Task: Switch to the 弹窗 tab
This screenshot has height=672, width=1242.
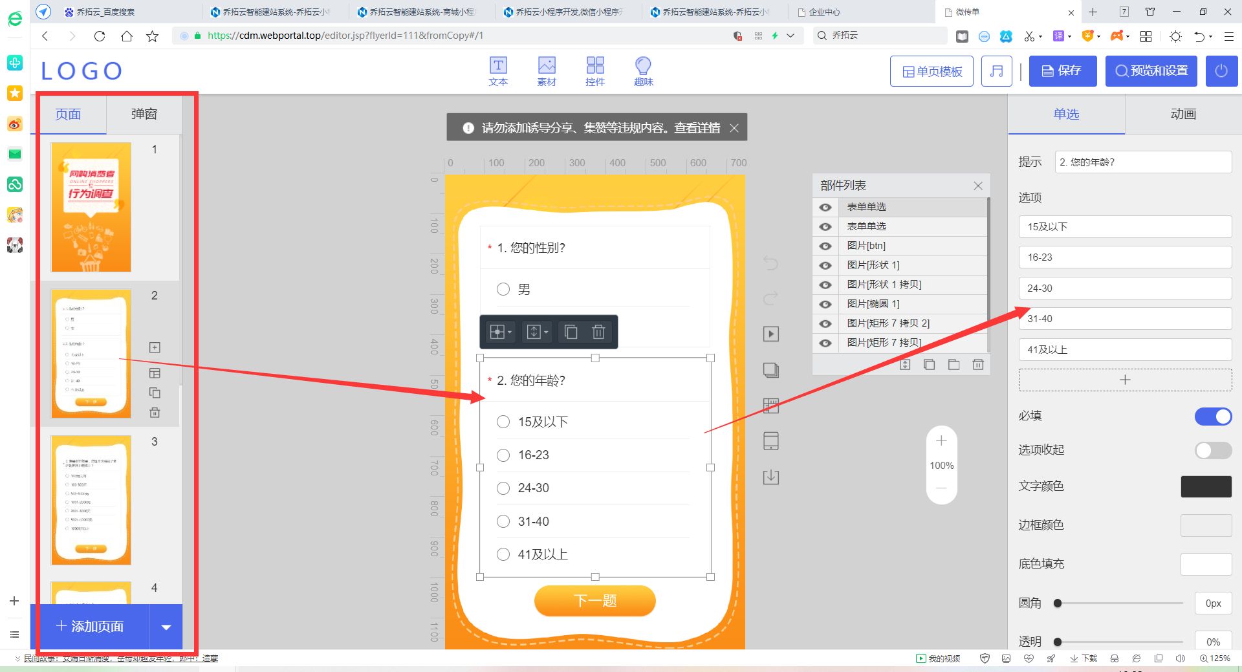Action: point(144,114)
